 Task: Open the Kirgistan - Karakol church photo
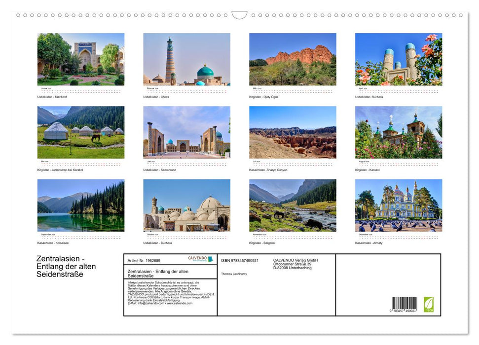(x=399, y=132)
